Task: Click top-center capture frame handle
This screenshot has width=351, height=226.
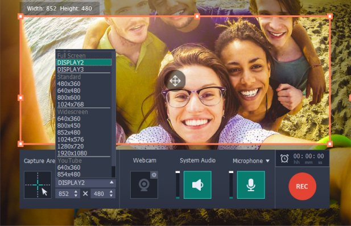Action: click(197, 16)
